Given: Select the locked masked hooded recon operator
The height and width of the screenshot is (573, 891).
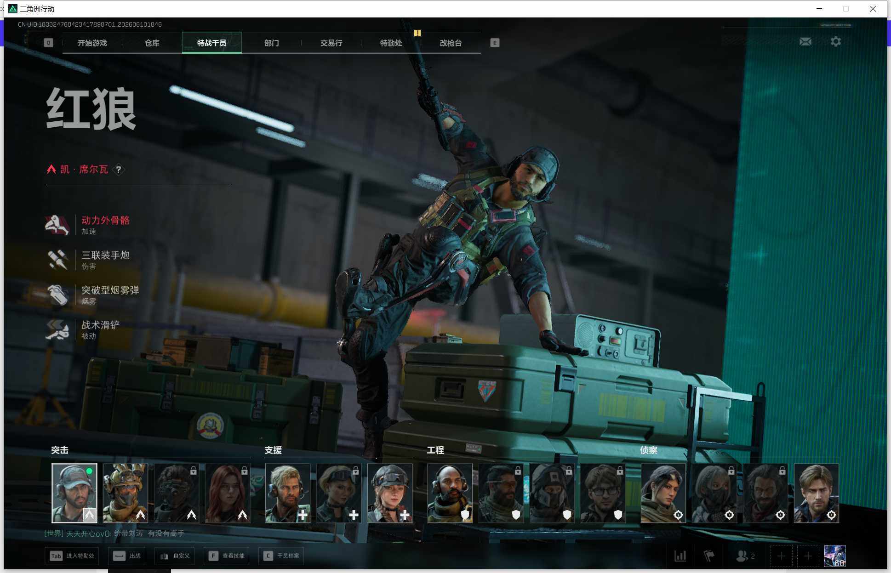Looking at the screenshot, I should (714, 493).
